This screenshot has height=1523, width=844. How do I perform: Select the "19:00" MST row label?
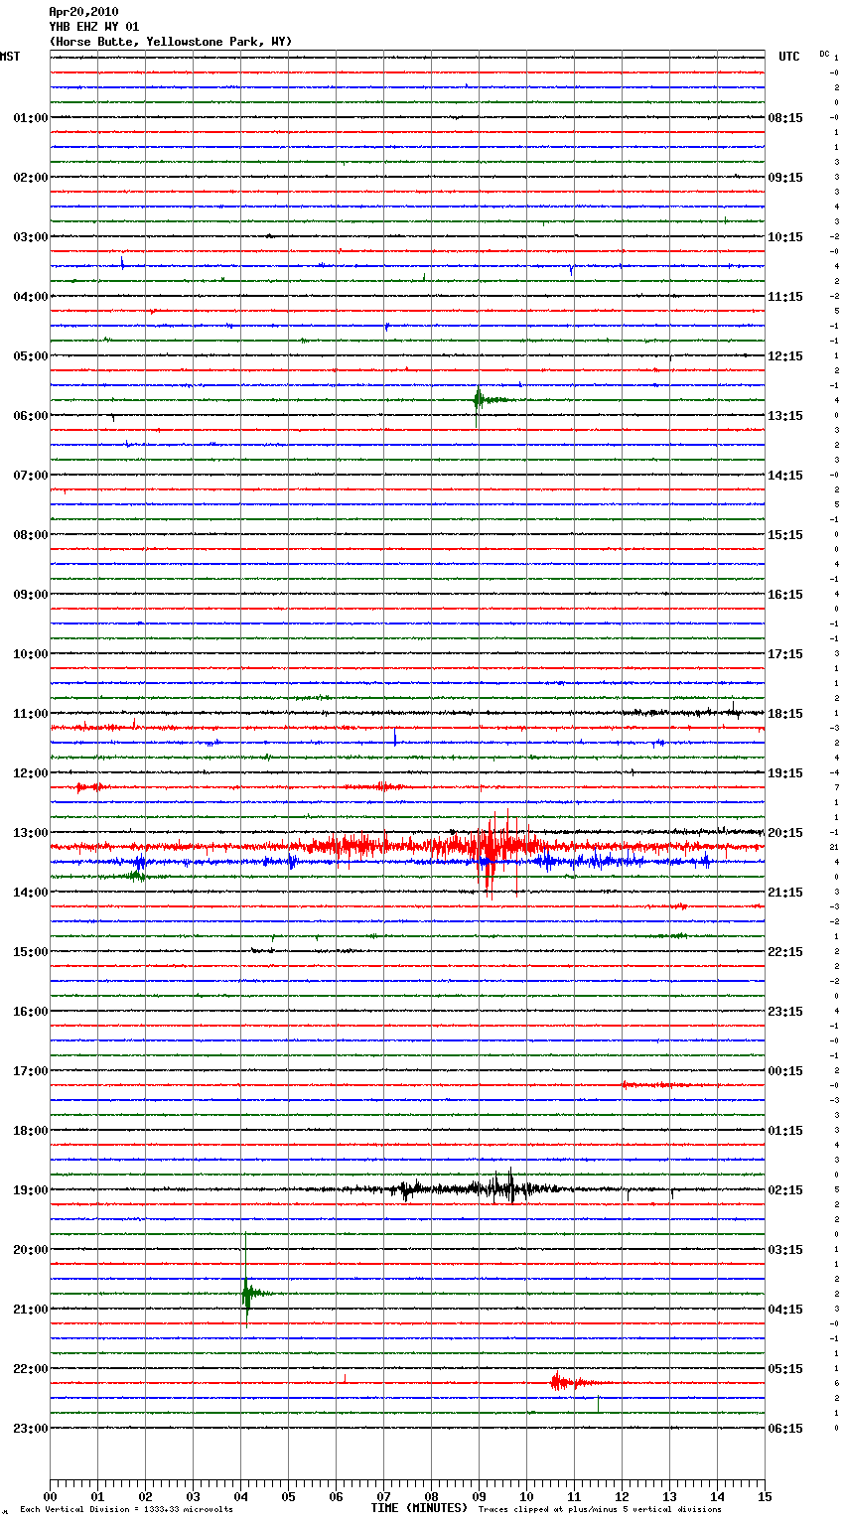(x=31, y=1190)
